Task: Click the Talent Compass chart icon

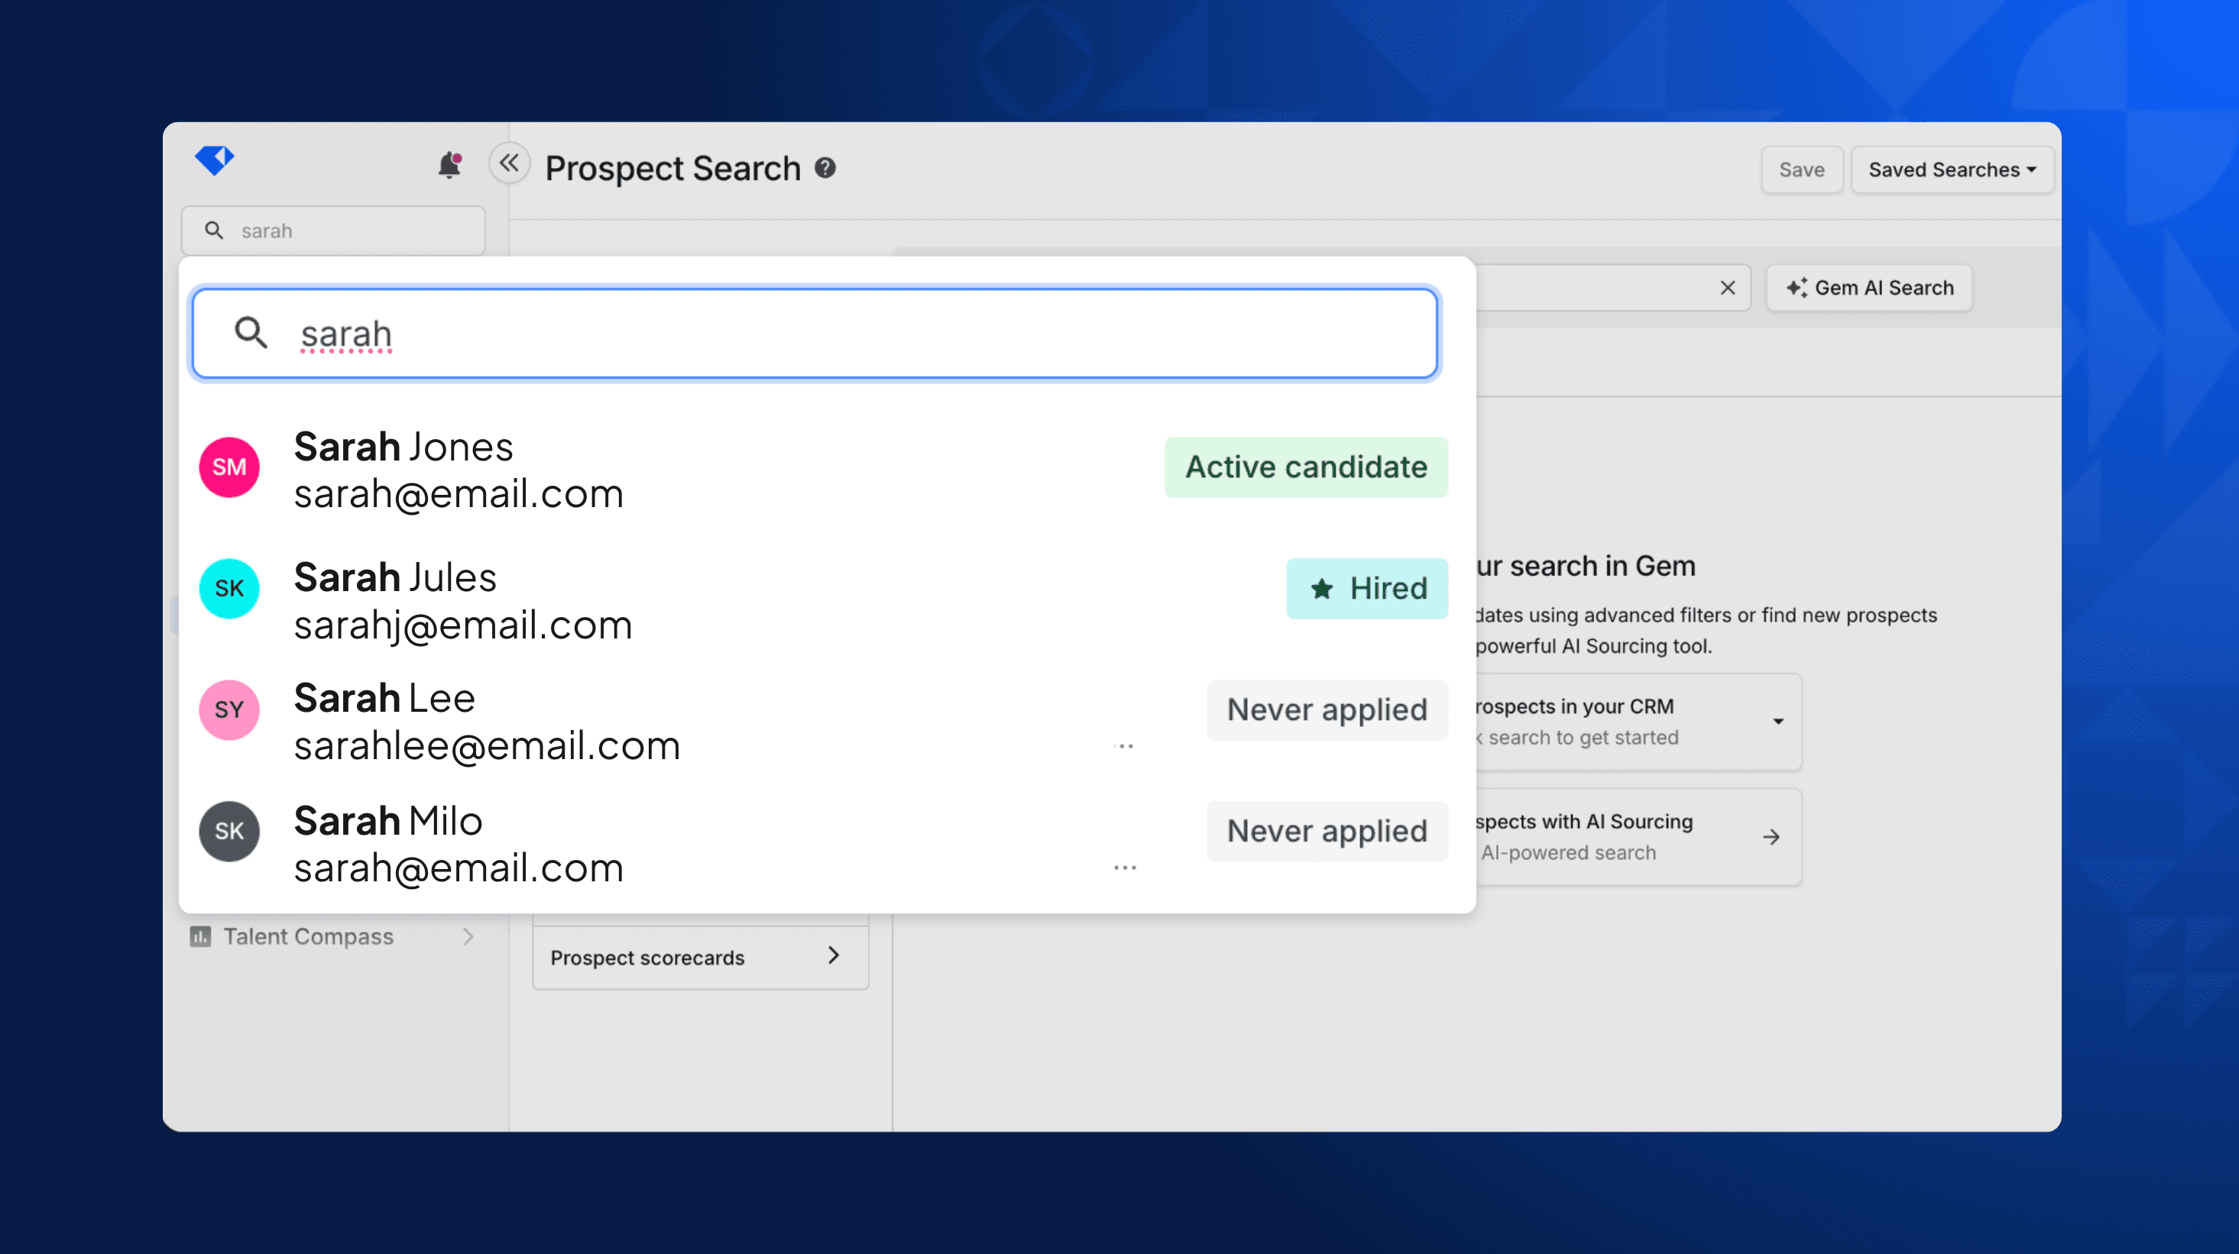Action: pyautogui.click(x=203, y=936)
